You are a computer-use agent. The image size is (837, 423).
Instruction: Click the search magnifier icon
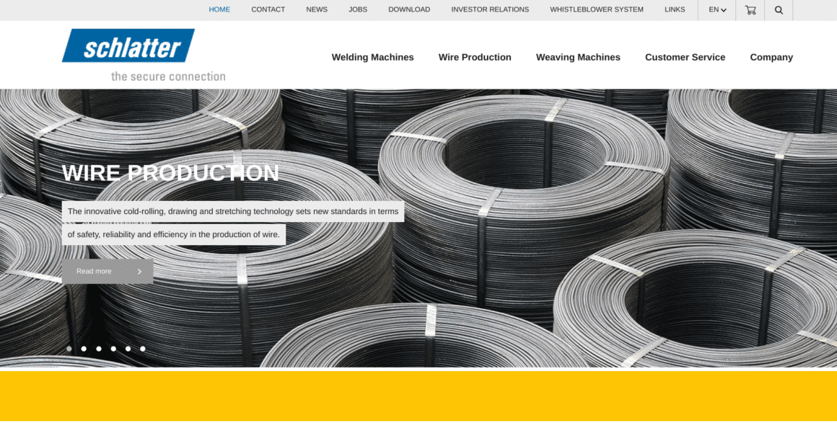tap(779, 9)
